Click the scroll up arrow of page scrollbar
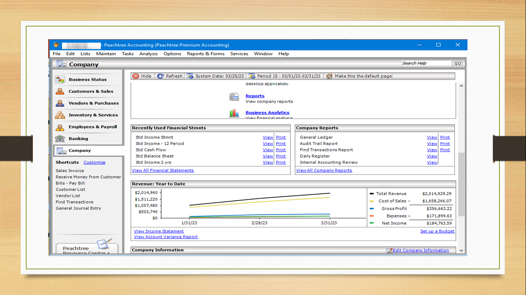 click(x=461, y=86)
